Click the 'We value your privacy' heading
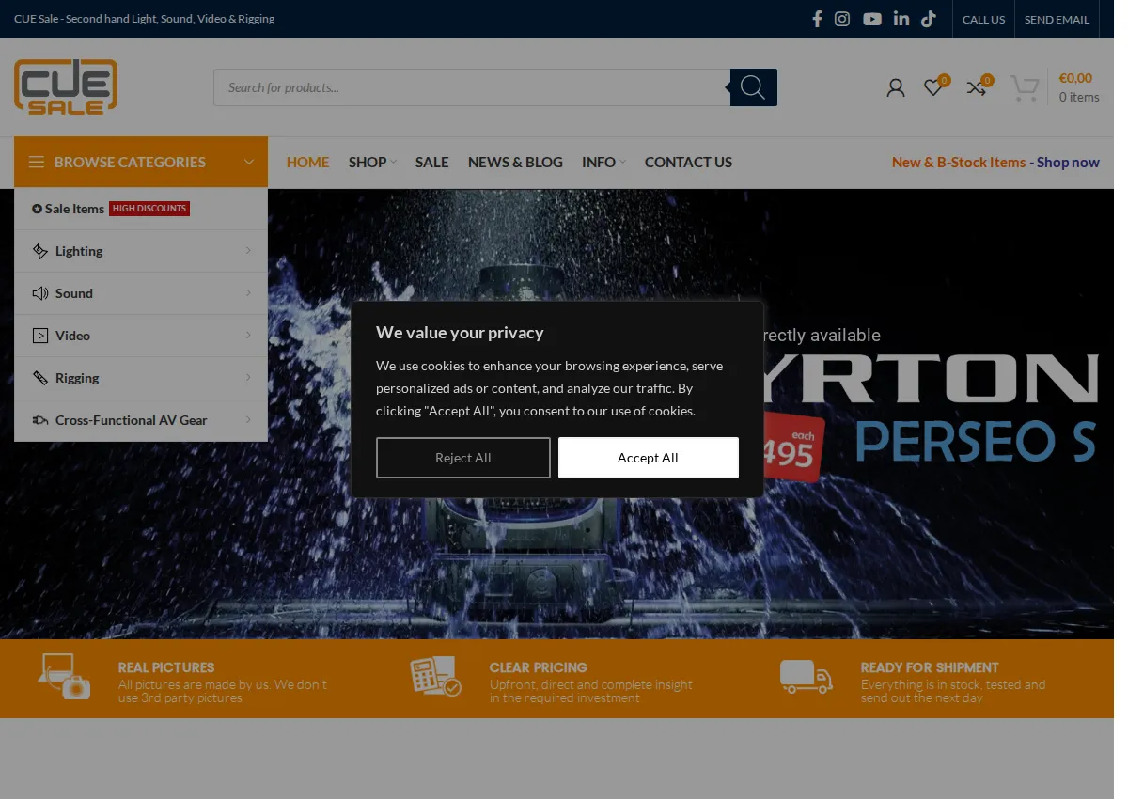1128x799 pixels. [x=460, y=332]
